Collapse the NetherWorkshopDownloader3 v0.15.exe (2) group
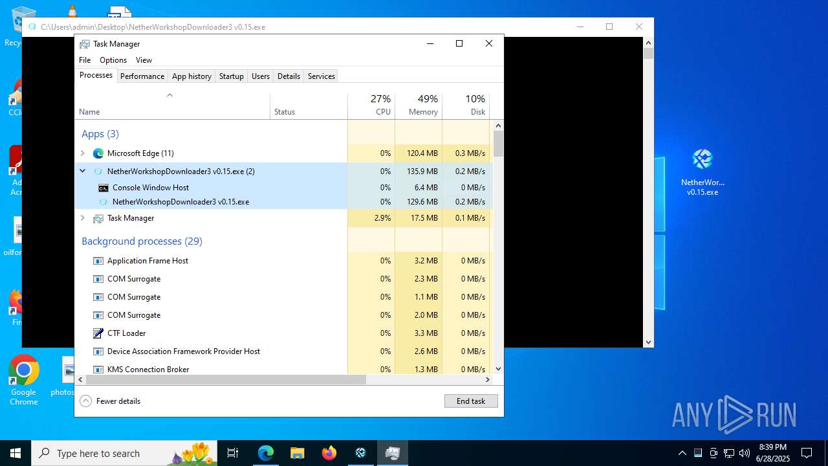Viewport: 828px width, 466px height. click(x=82, y=172)
